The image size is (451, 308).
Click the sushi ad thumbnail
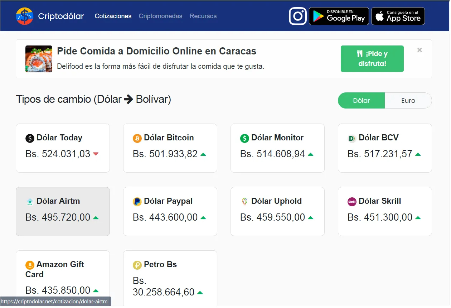coord(39,59)
